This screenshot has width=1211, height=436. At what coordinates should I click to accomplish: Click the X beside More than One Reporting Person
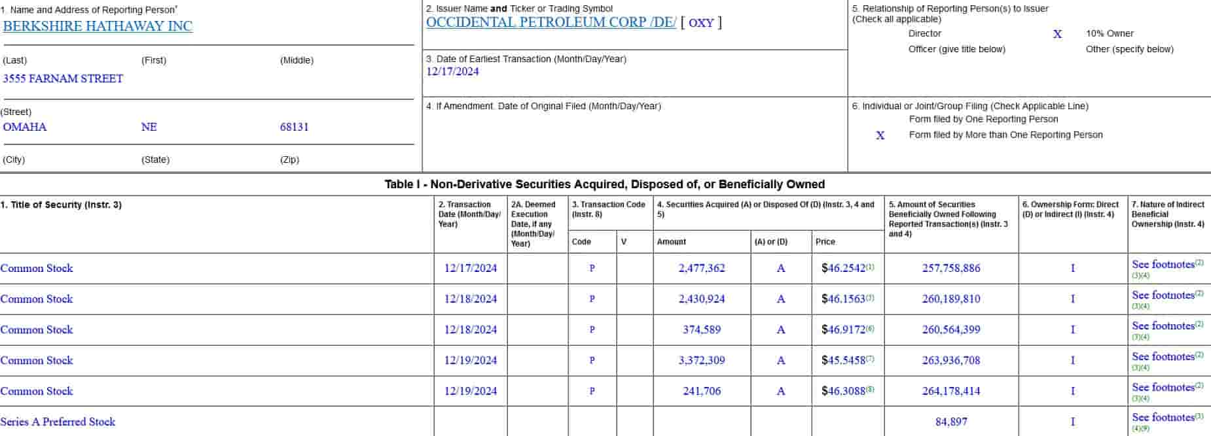[x=880, y=135]
